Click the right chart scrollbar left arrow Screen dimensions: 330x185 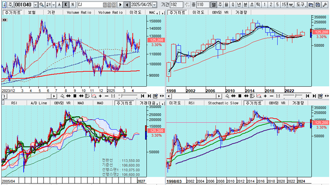click(169, 96)
